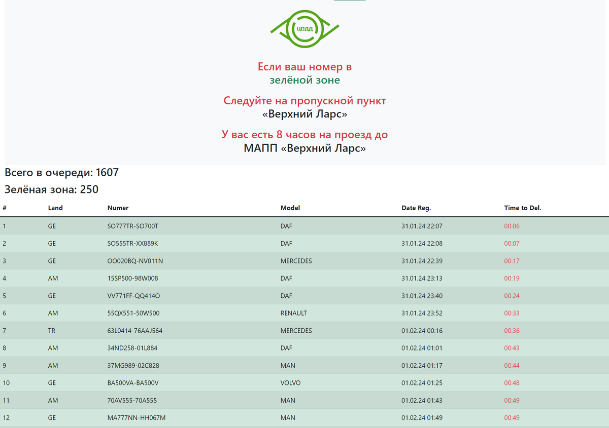Click registration date 31.01.24 23:52
The image size is (609, 428).
pos(422,314)
